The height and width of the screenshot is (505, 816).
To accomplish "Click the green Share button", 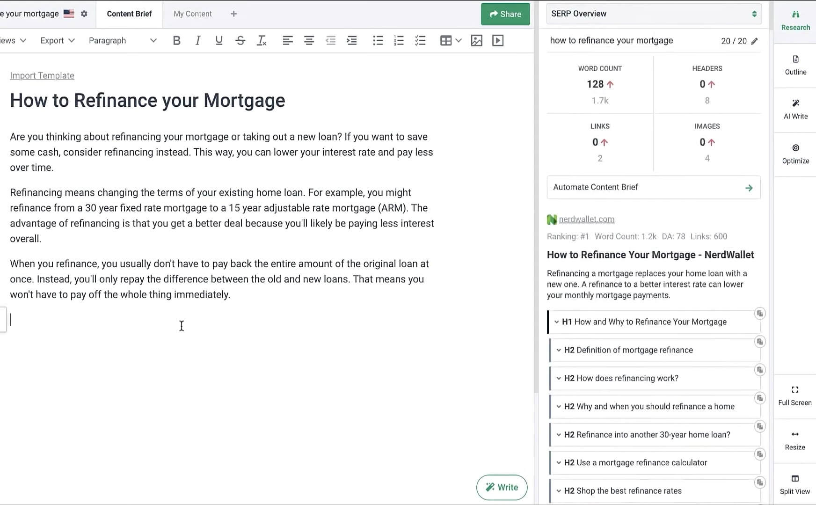I will [505, 14].
